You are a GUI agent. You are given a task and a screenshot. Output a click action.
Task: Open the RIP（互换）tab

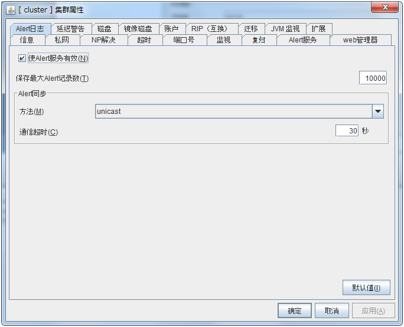point(211,29)
